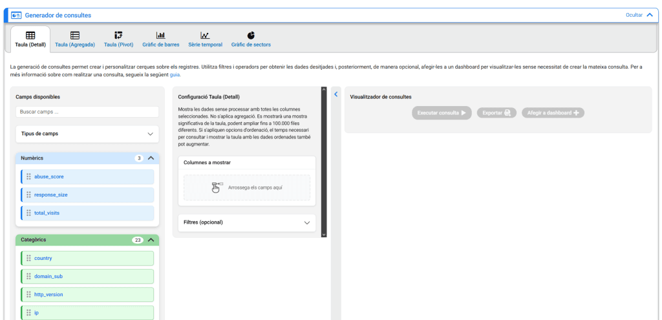662x320 pixels.
Task: Click the Visualitzador de consultes heading
Action: (381, 97)
